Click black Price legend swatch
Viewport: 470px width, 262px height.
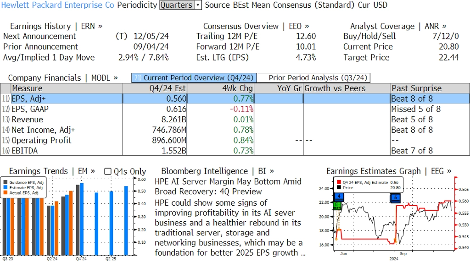coord(339,187)
